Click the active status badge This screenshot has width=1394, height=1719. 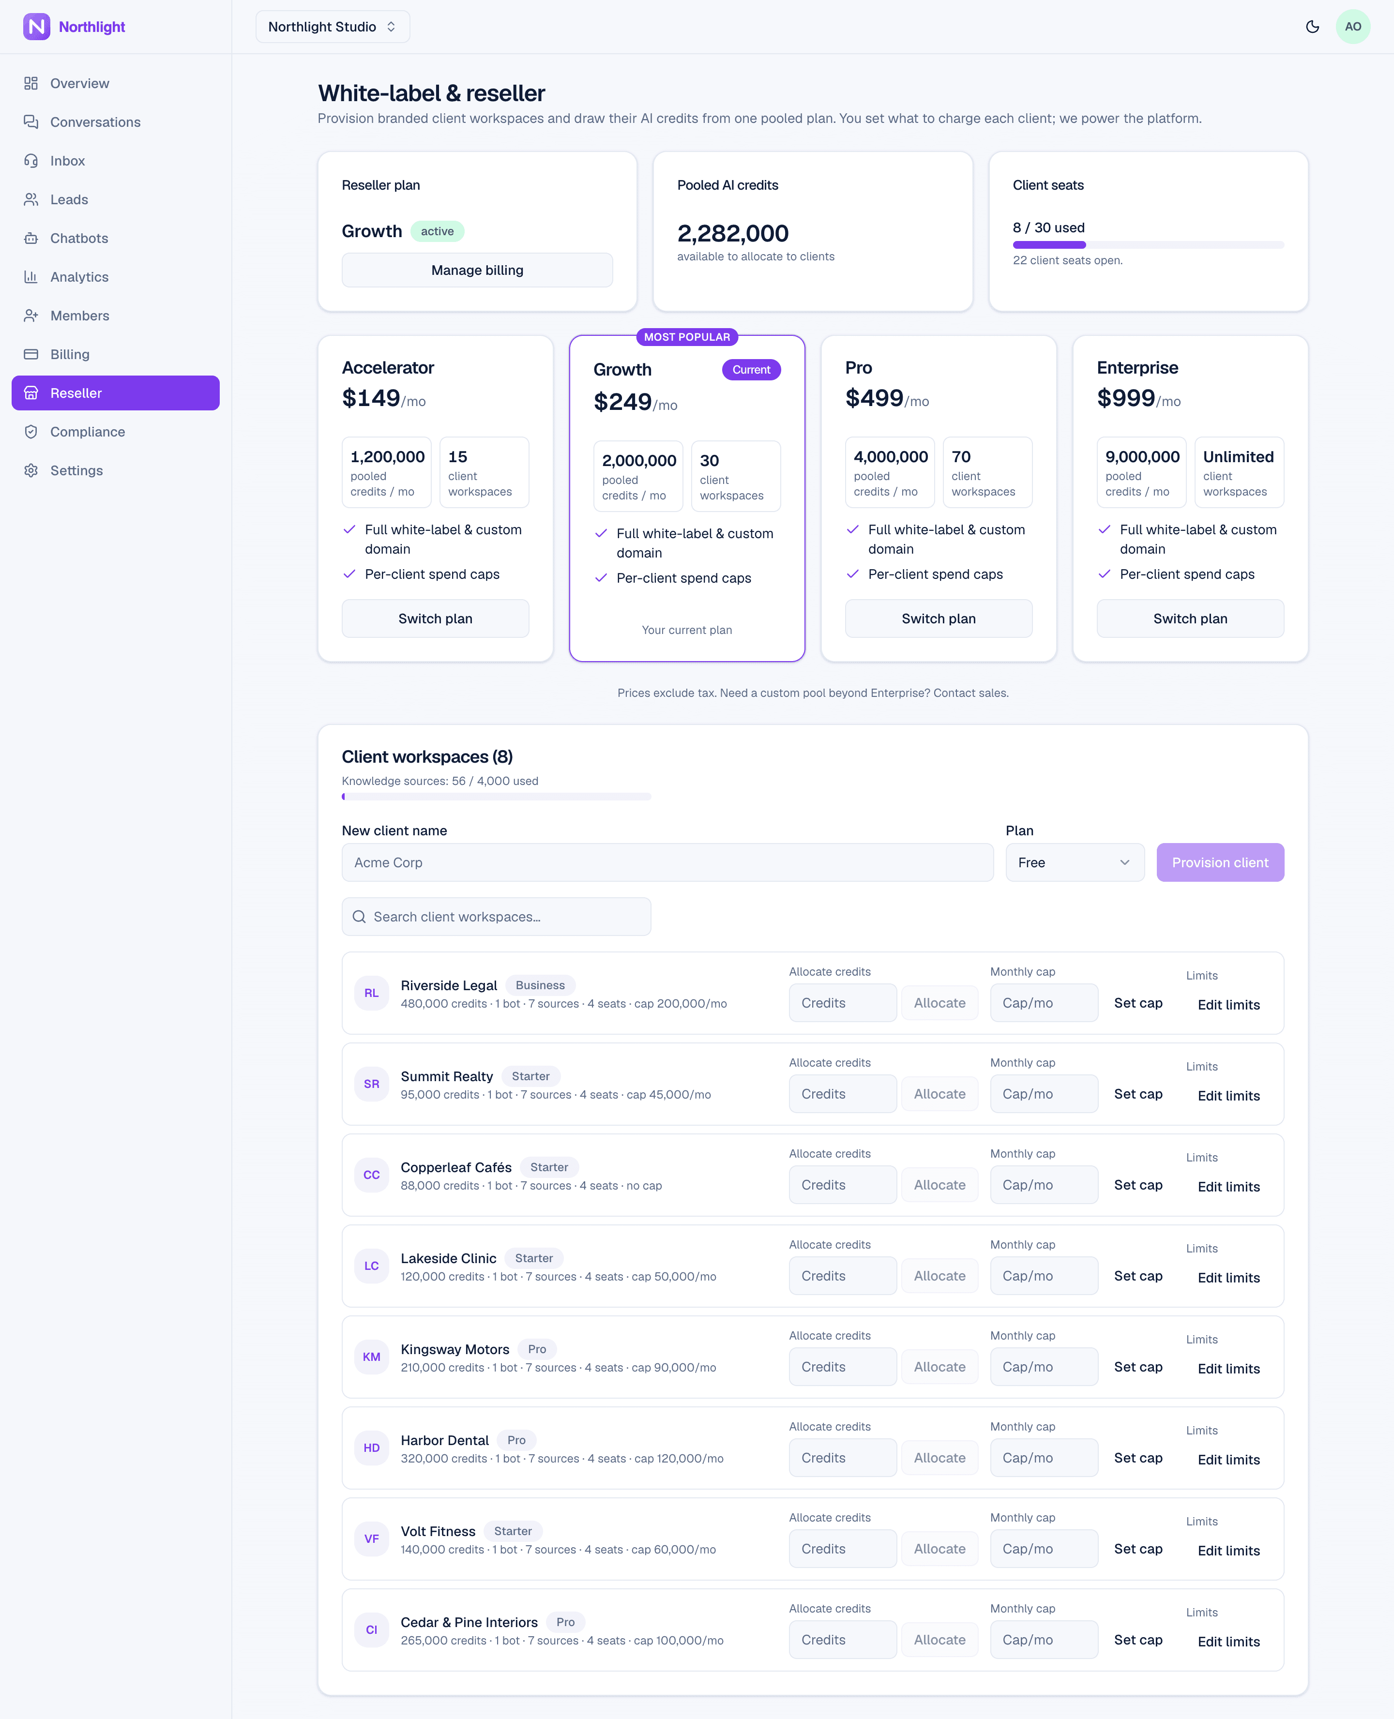coord(437,231)
